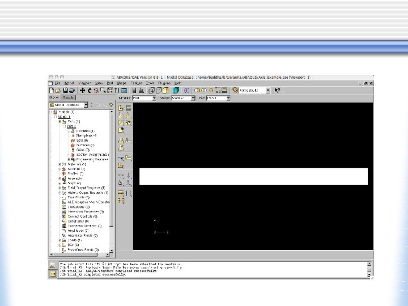Open the Help menu
408x306 pixels.
tap(178, 83)
